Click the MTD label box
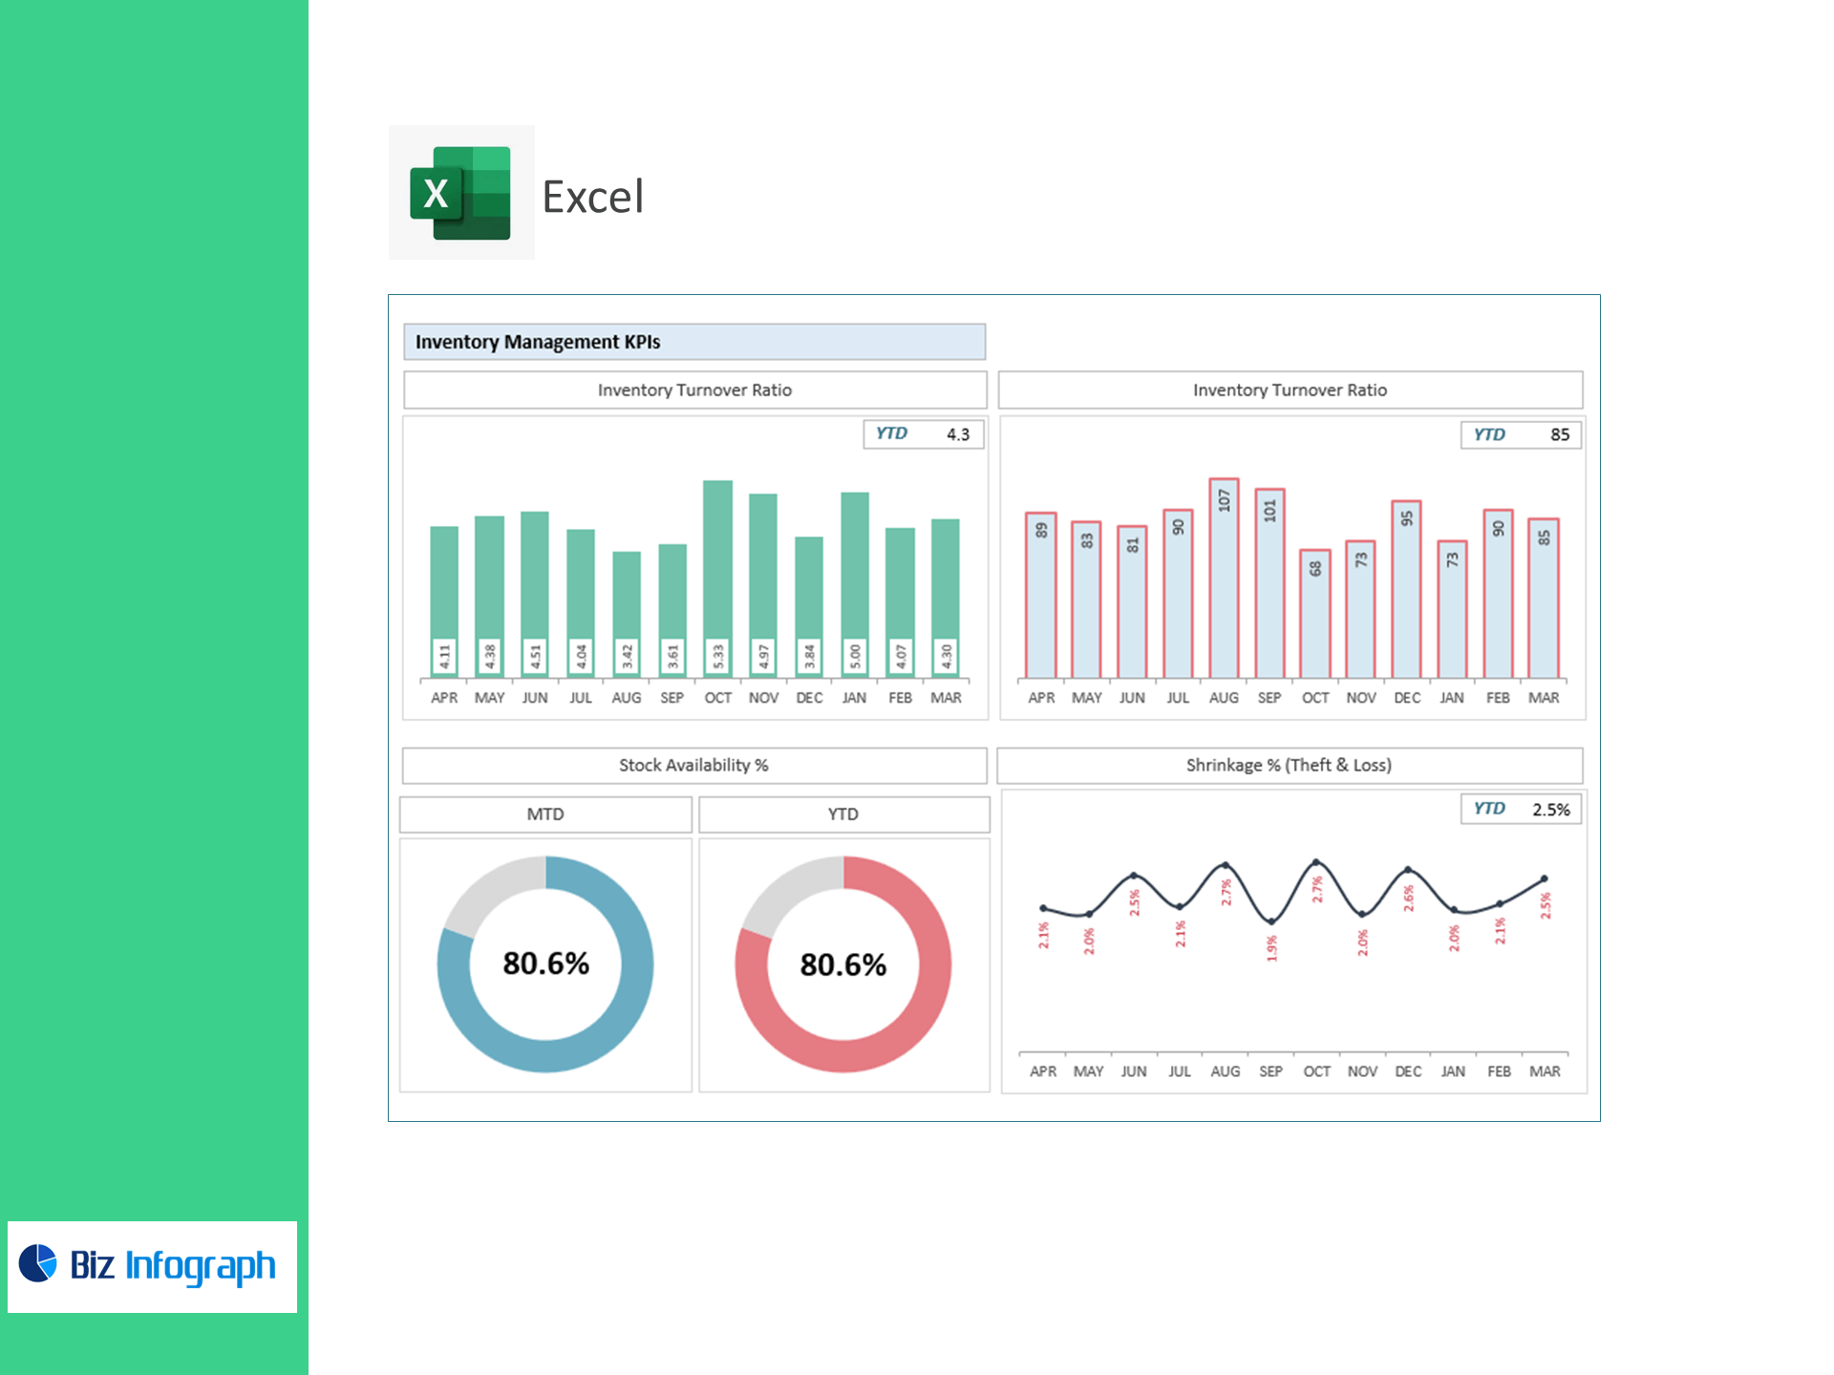The width and height of the screenshot is (1834, 1375). (545, 814)
